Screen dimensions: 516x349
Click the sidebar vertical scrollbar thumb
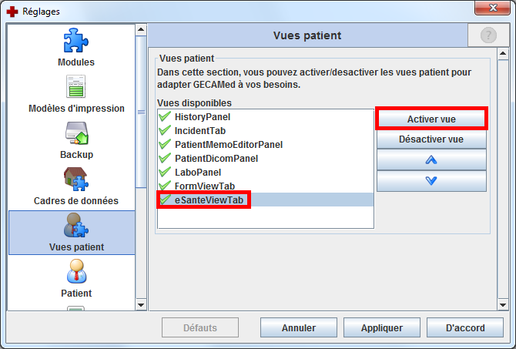(x=141, y=112)
